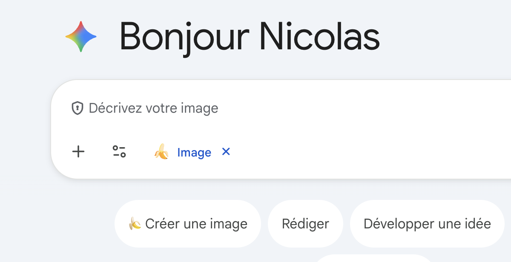This screenshot has height=262, width=511.
Task: Click the shield privacy icon in prompt box
Action: 77,108
